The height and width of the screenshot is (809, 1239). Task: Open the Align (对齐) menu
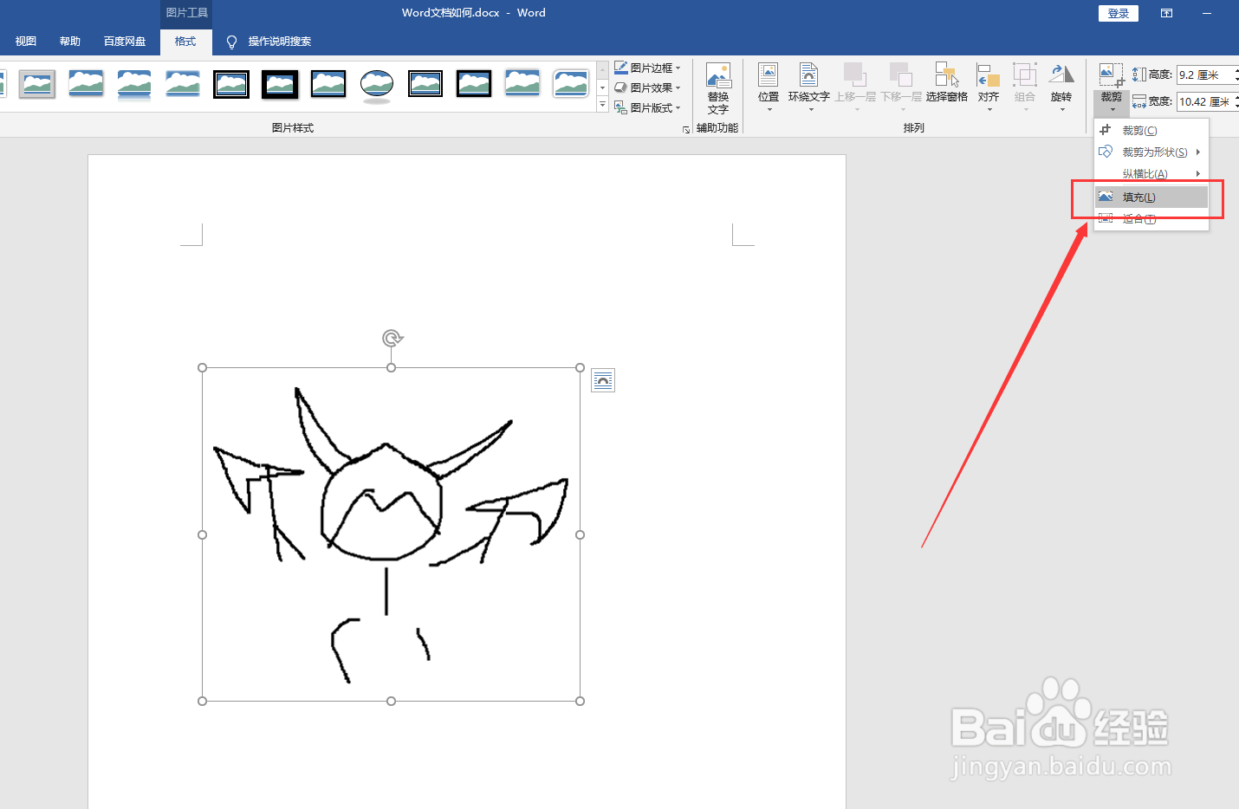[989, 87]
